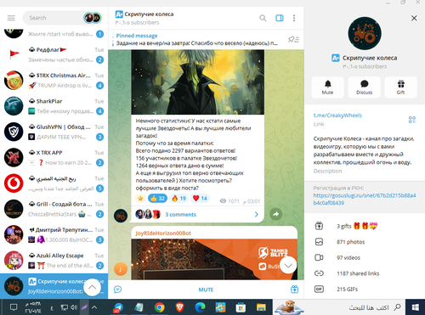Open the post's artwork image

(197, 82)
